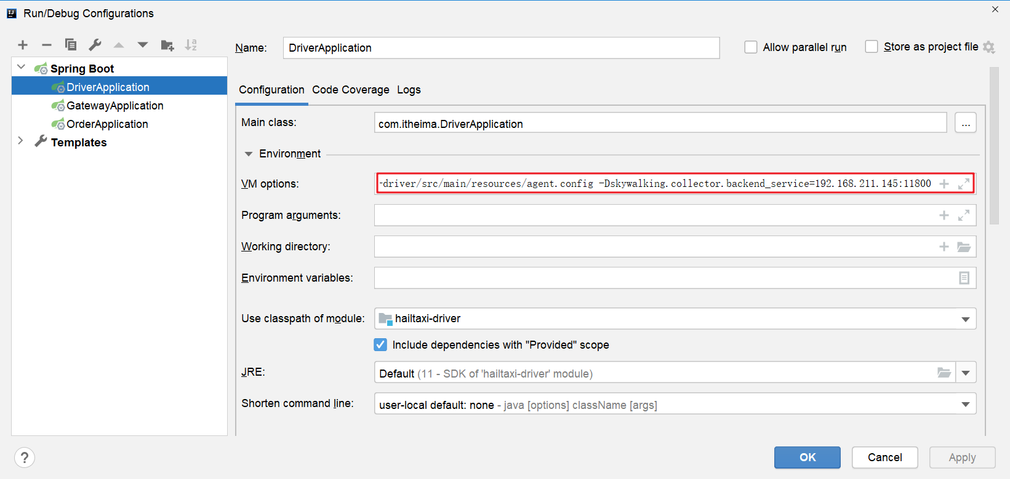Insert macro plus in Program arguments field
Viewport: 1010px width, 479px height.
click(944, 215)
